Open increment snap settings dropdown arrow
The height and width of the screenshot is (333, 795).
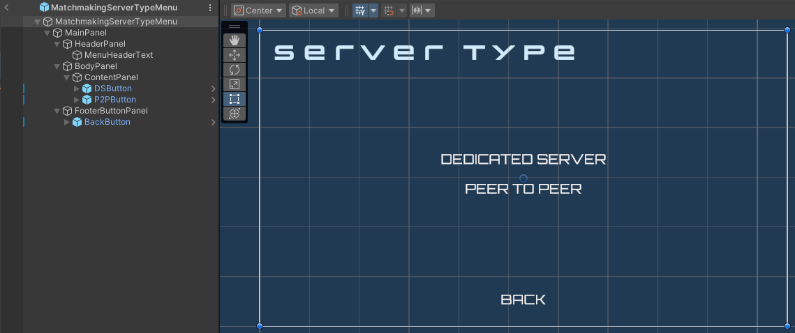(429, 10)
